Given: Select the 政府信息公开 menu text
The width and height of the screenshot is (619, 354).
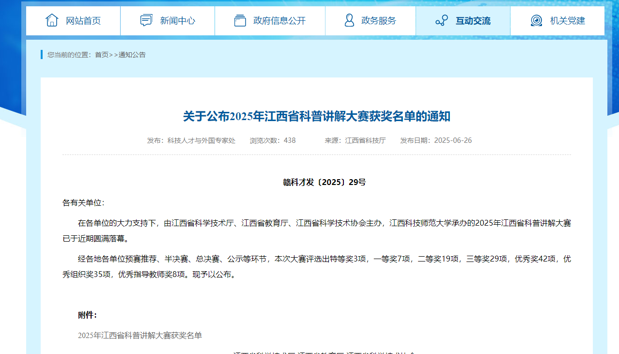Looking at the screenshot, I should (279, 21).
